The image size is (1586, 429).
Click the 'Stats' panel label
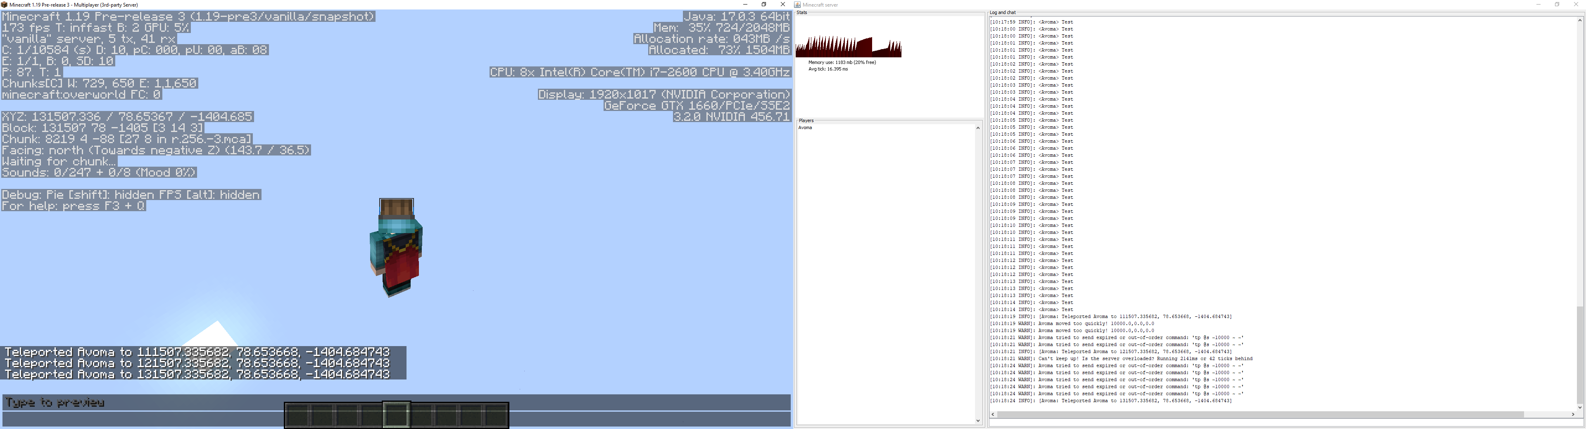coord(801,12)
